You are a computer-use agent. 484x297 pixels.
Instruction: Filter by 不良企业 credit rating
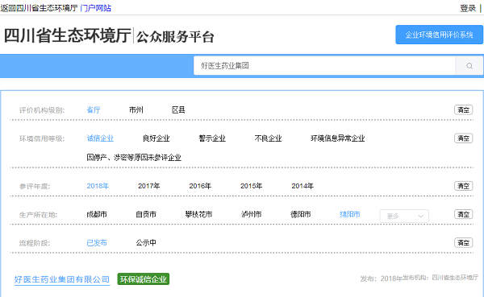coord(268,138)
